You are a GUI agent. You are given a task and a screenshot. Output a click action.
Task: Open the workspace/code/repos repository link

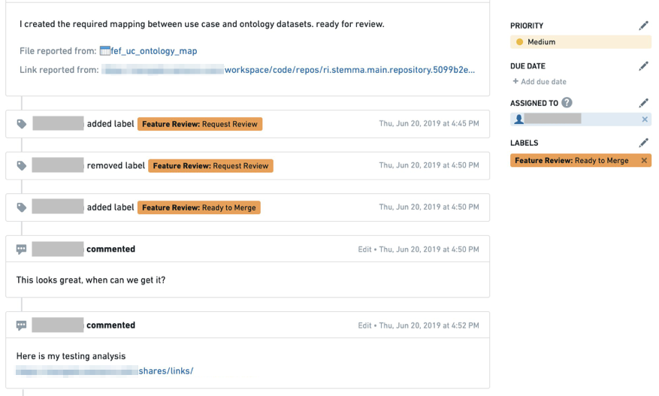(x=349, y=70)
